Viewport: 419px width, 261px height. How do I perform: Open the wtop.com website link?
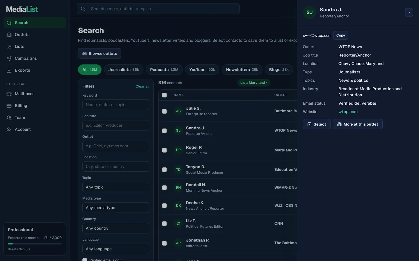point(348,112)
